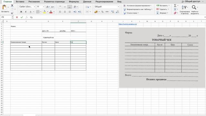This screenshot has height=116, width=206.
Task: Toggle middle vertical alignment
Action: [x=65, y=7]
